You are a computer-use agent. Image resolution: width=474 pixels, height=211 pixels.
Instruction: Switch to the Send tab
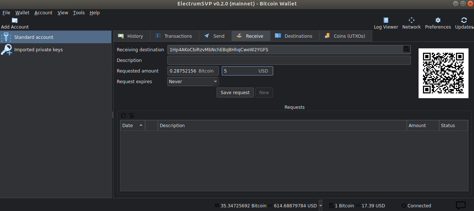pyautogui.click(x=215, y=36)
